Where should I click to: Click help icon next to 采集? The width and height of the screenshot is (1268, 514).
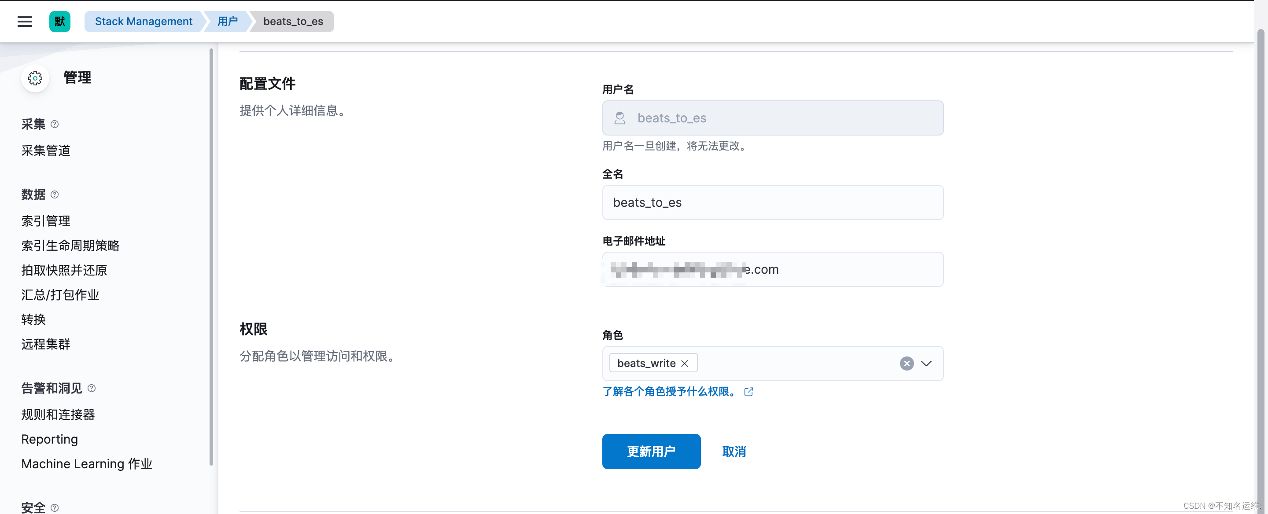(55, 124)
